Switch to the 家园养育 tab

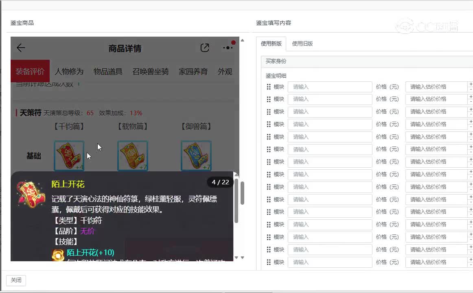click(x=193, y=72)
